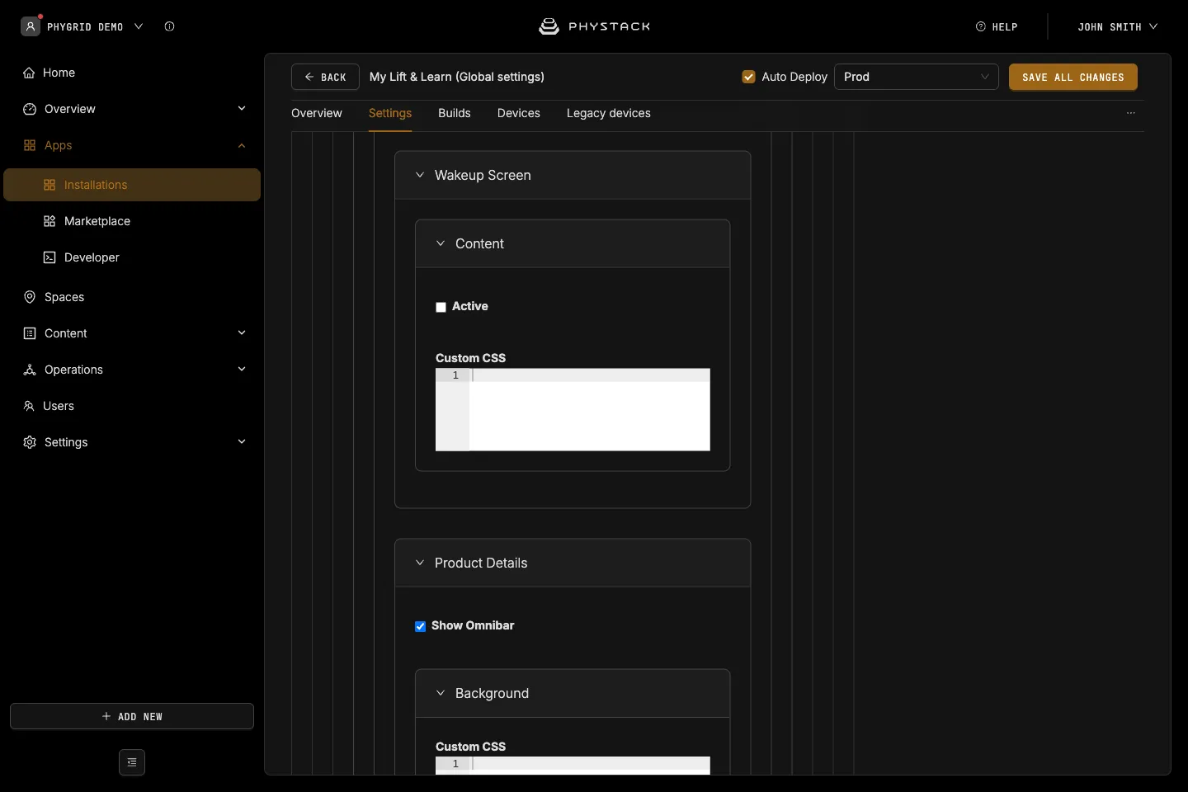The width and height of the screenshot is (1188, 792).
Task: Click the Operations icon in sidebar
Action: click(30, 370)
